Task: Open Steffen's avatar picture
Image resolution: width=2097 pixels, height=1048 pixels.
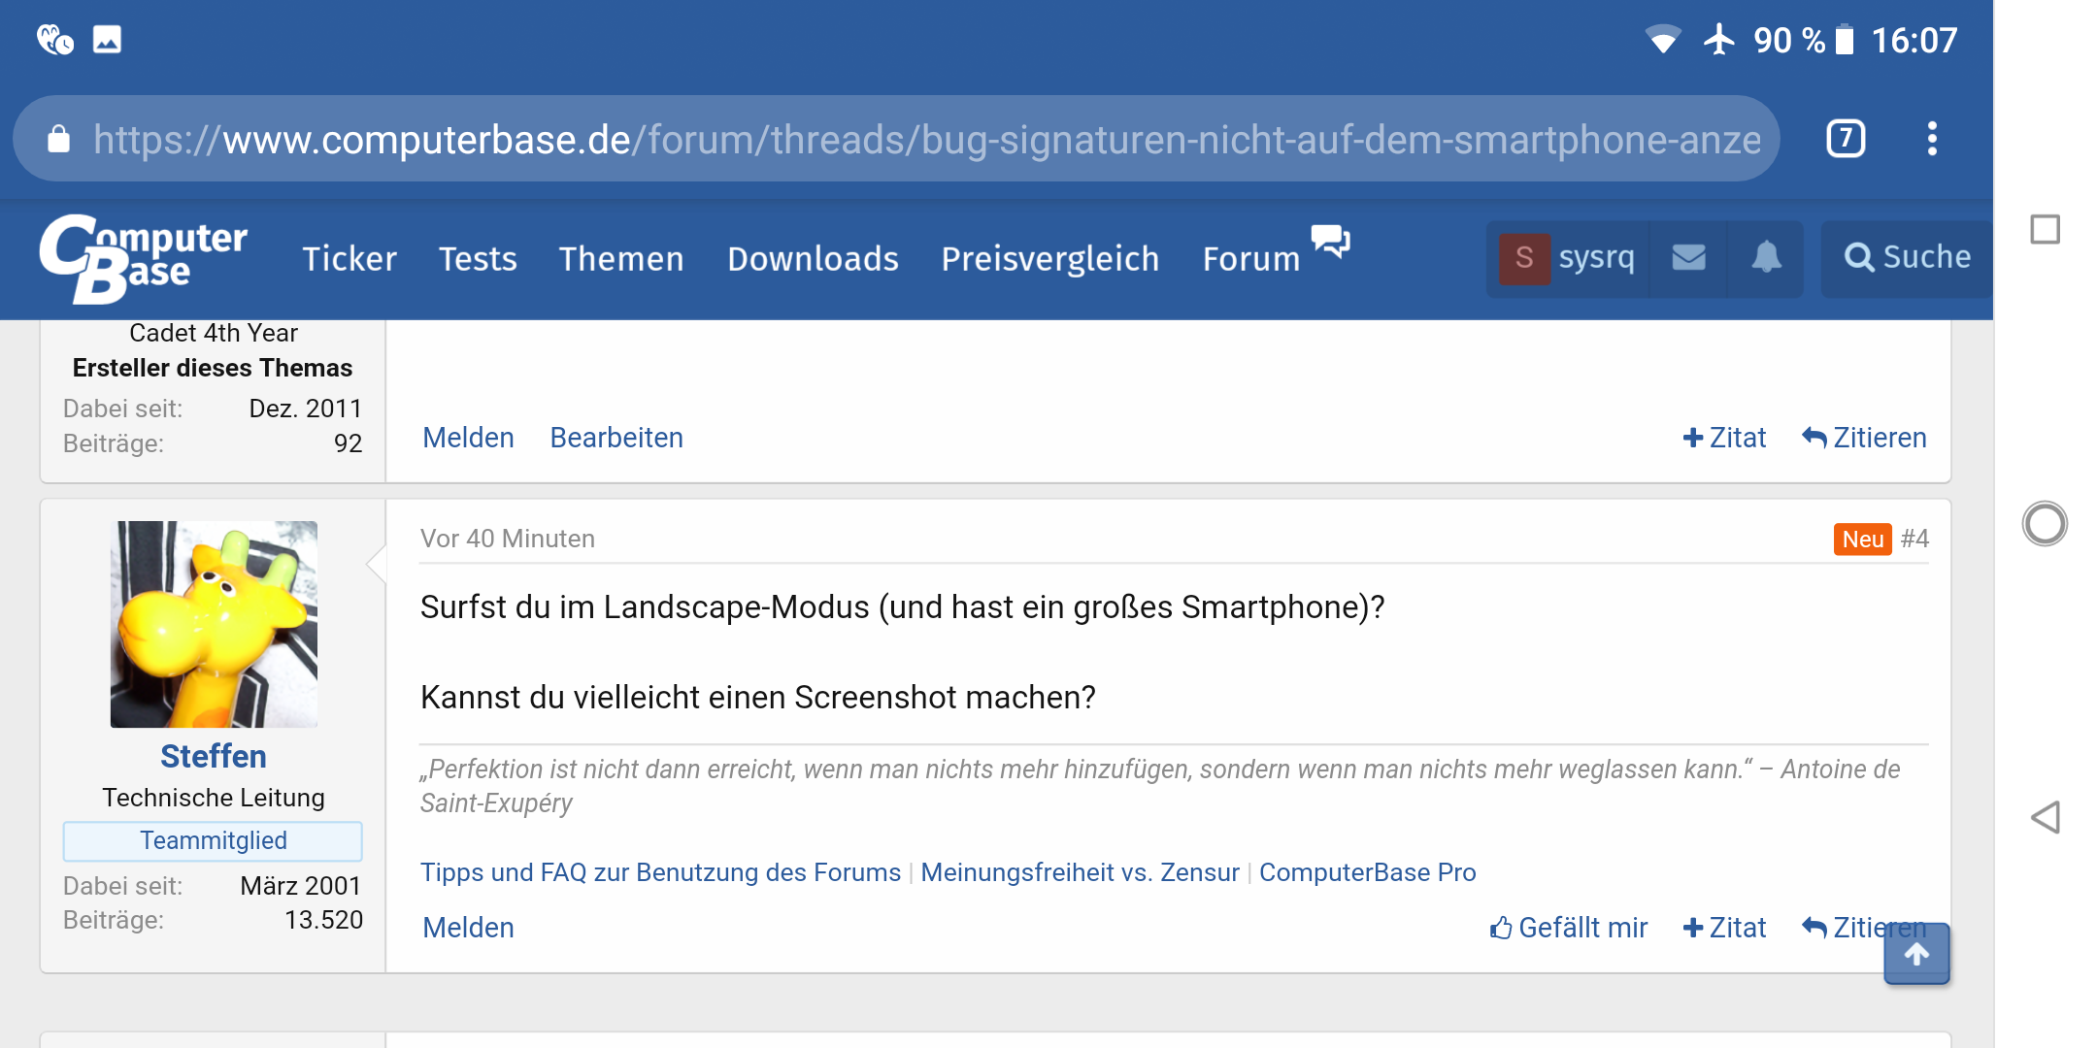Action: tap(214, 624)
